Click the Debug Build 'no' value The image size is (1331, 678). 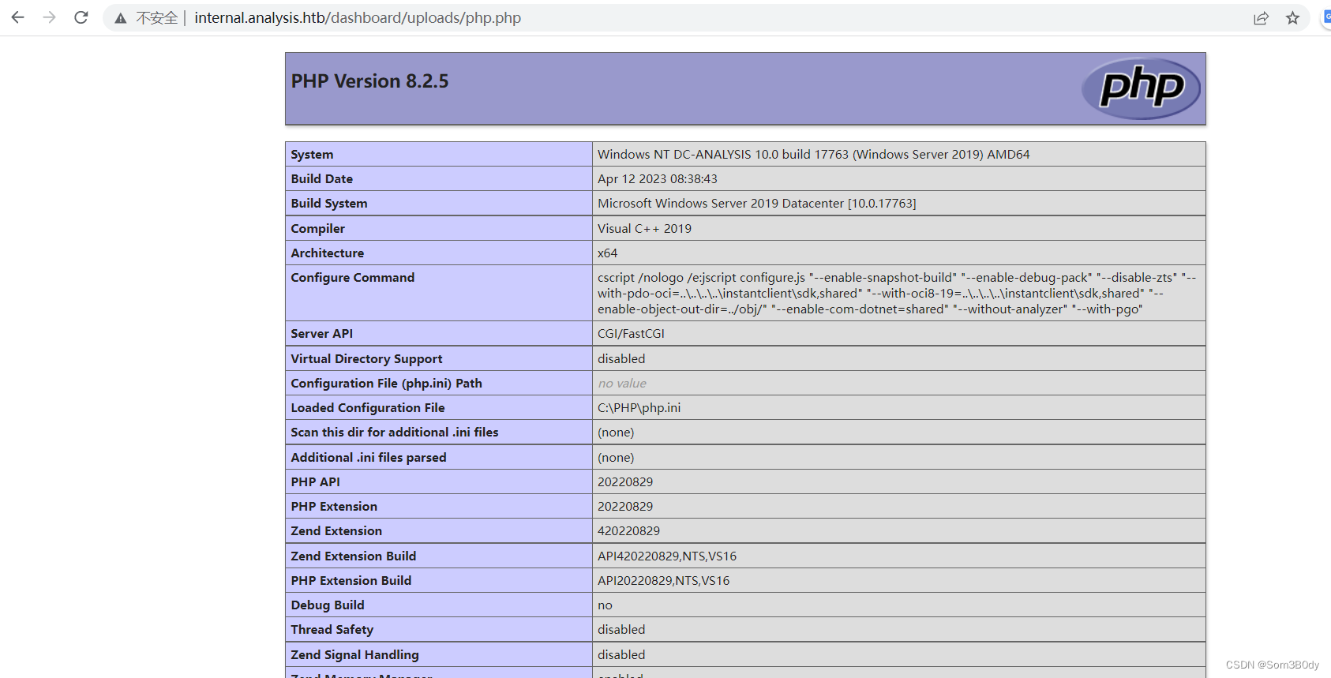point(605,605)
